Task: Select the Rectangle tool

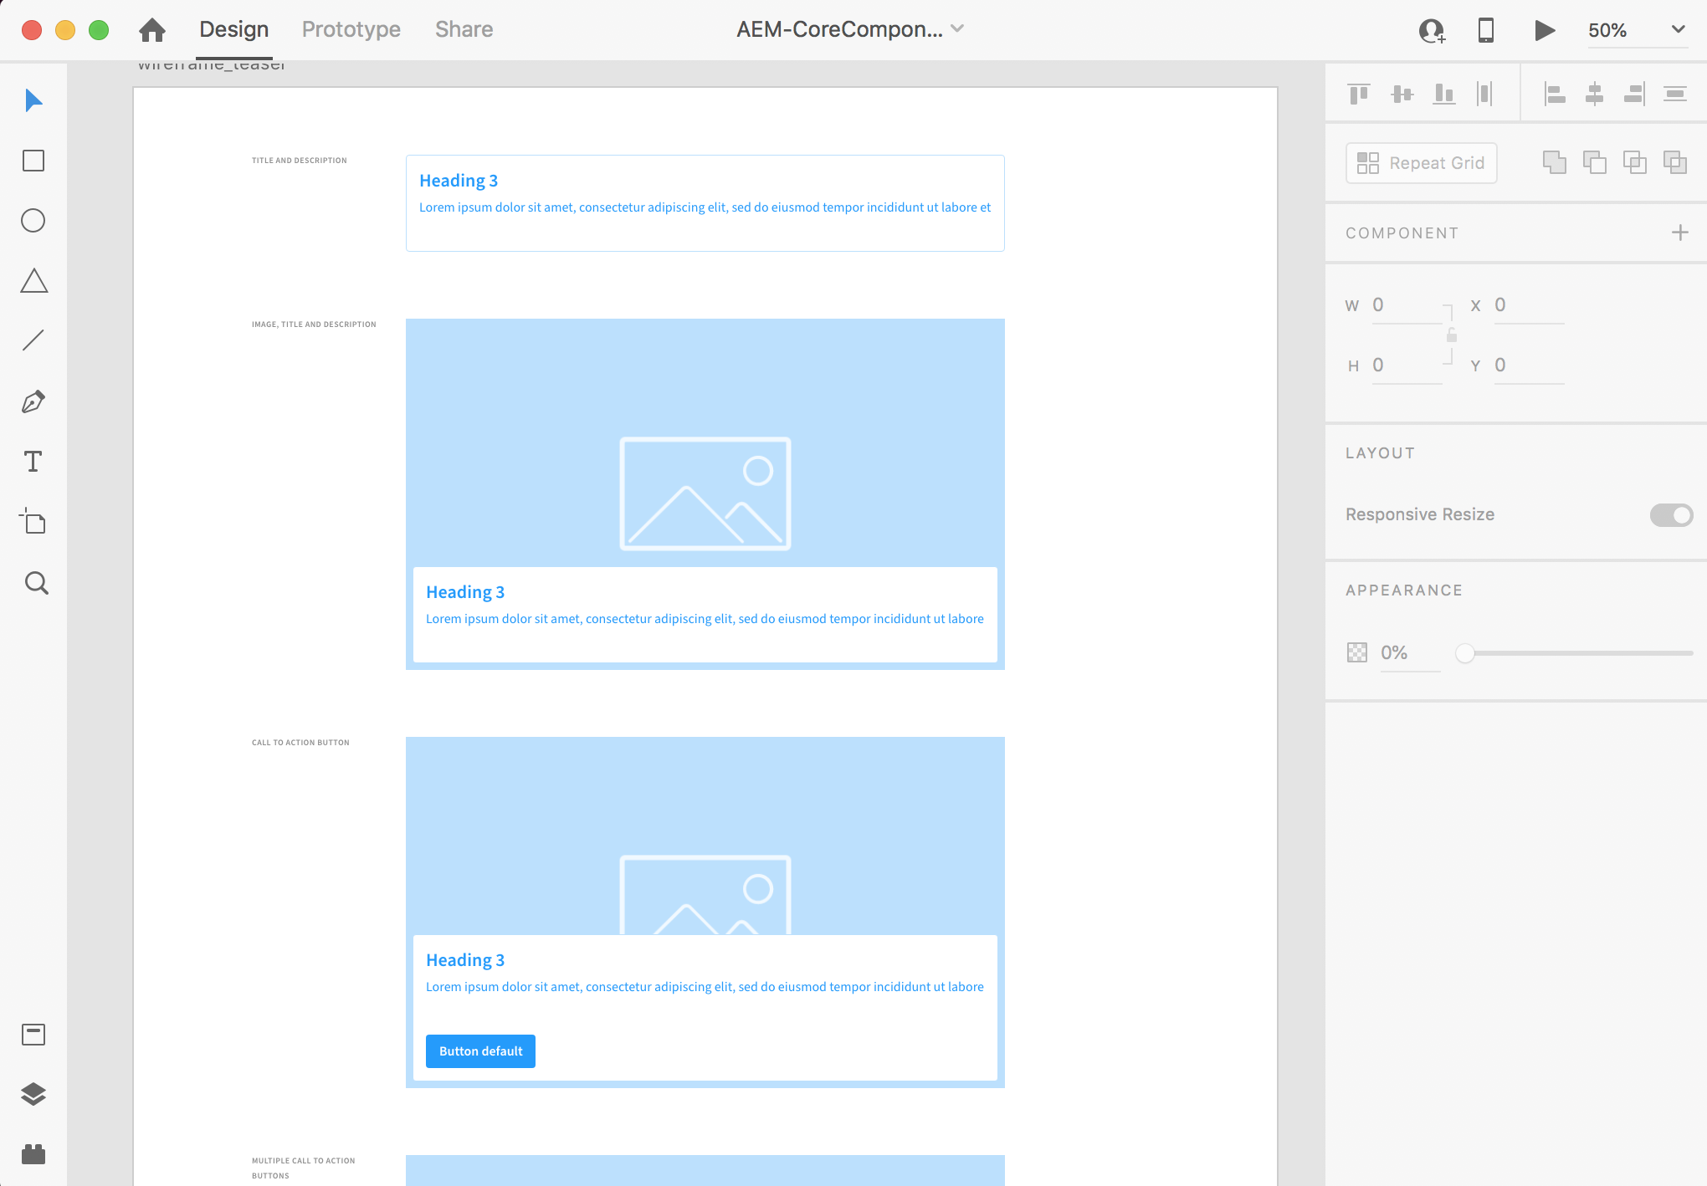Action: point(33,161)
